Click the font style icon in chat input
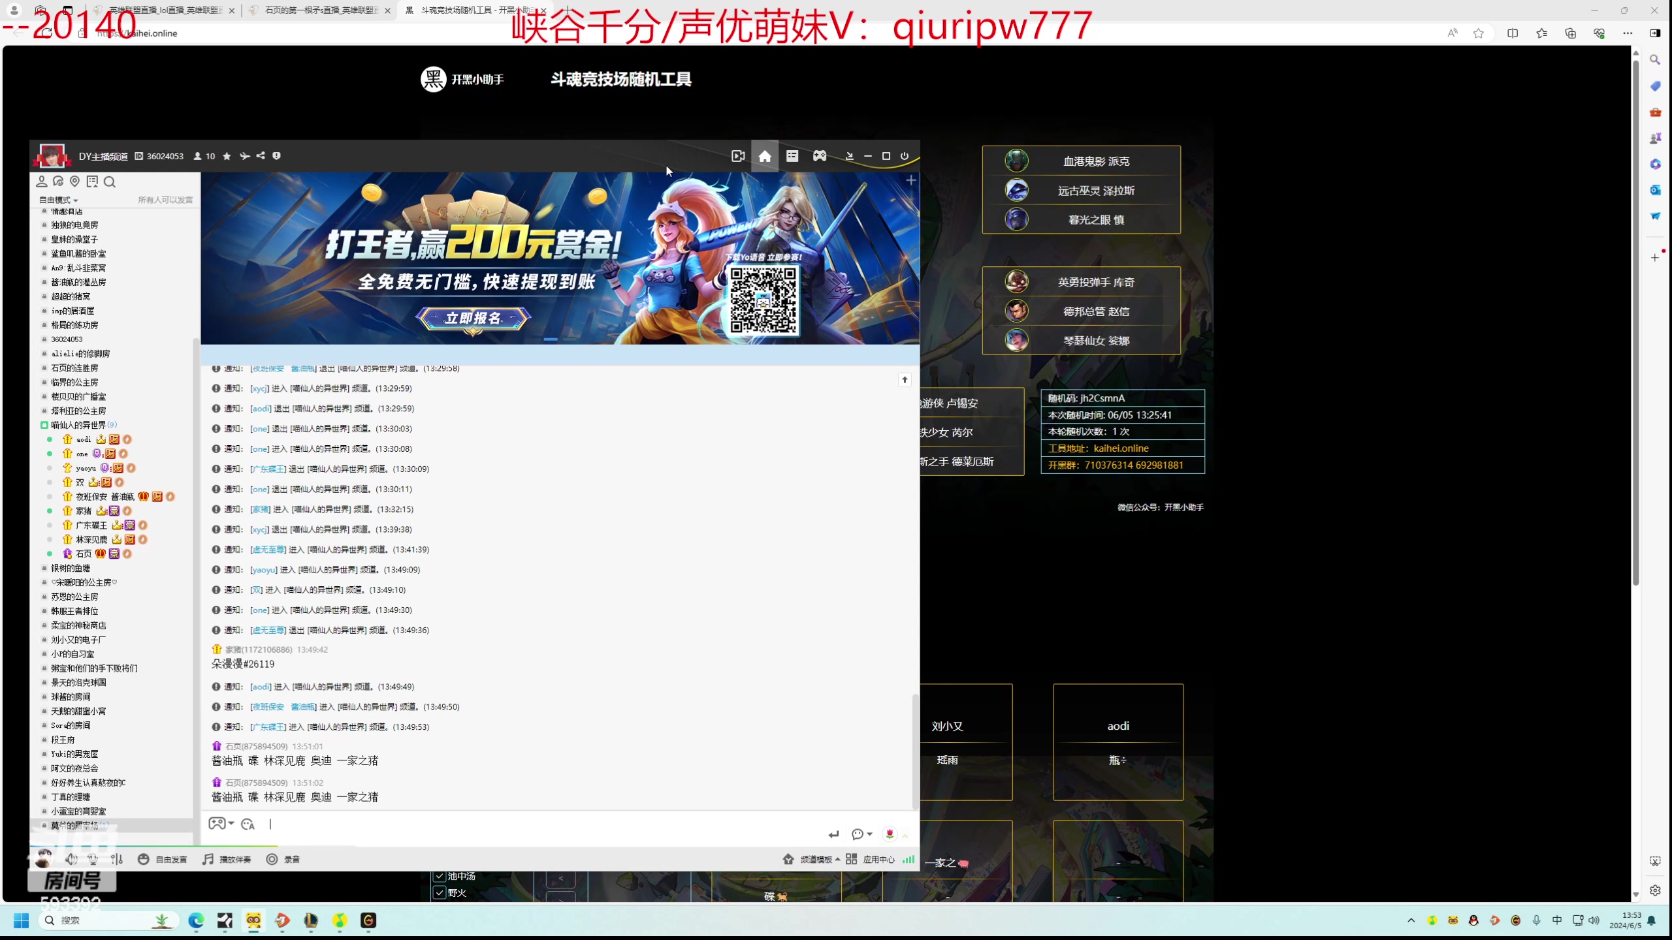Screen dimensions: 1672x940 coord(248,824)
